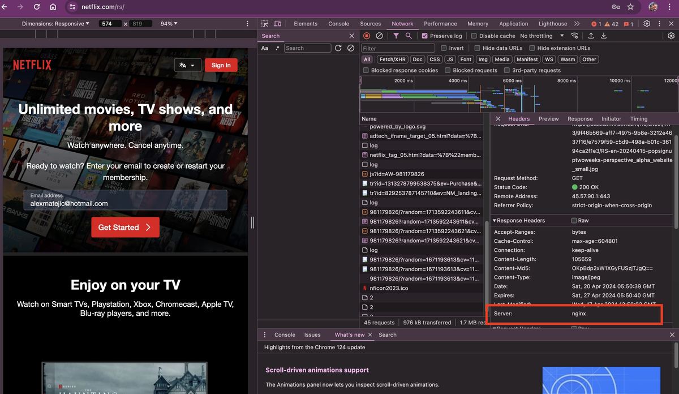Enable Raw view for Response Headers
679x394 pixels.
tap(574, 220)
